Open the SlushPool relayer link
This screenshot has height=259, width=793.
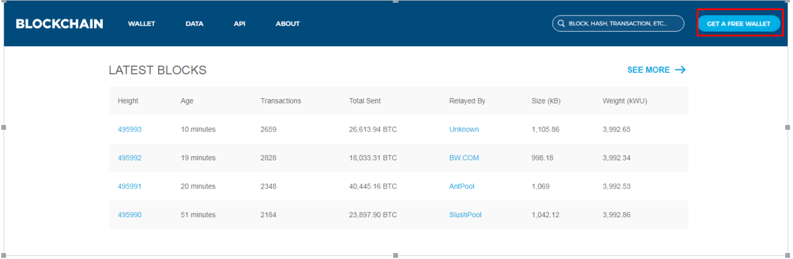point(465,215)
